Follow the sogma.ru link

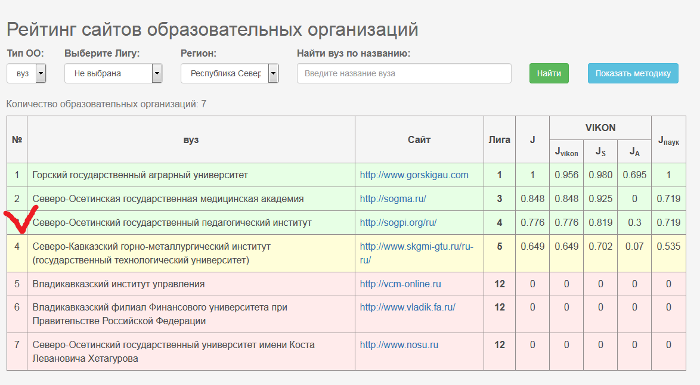coord(392,199)
